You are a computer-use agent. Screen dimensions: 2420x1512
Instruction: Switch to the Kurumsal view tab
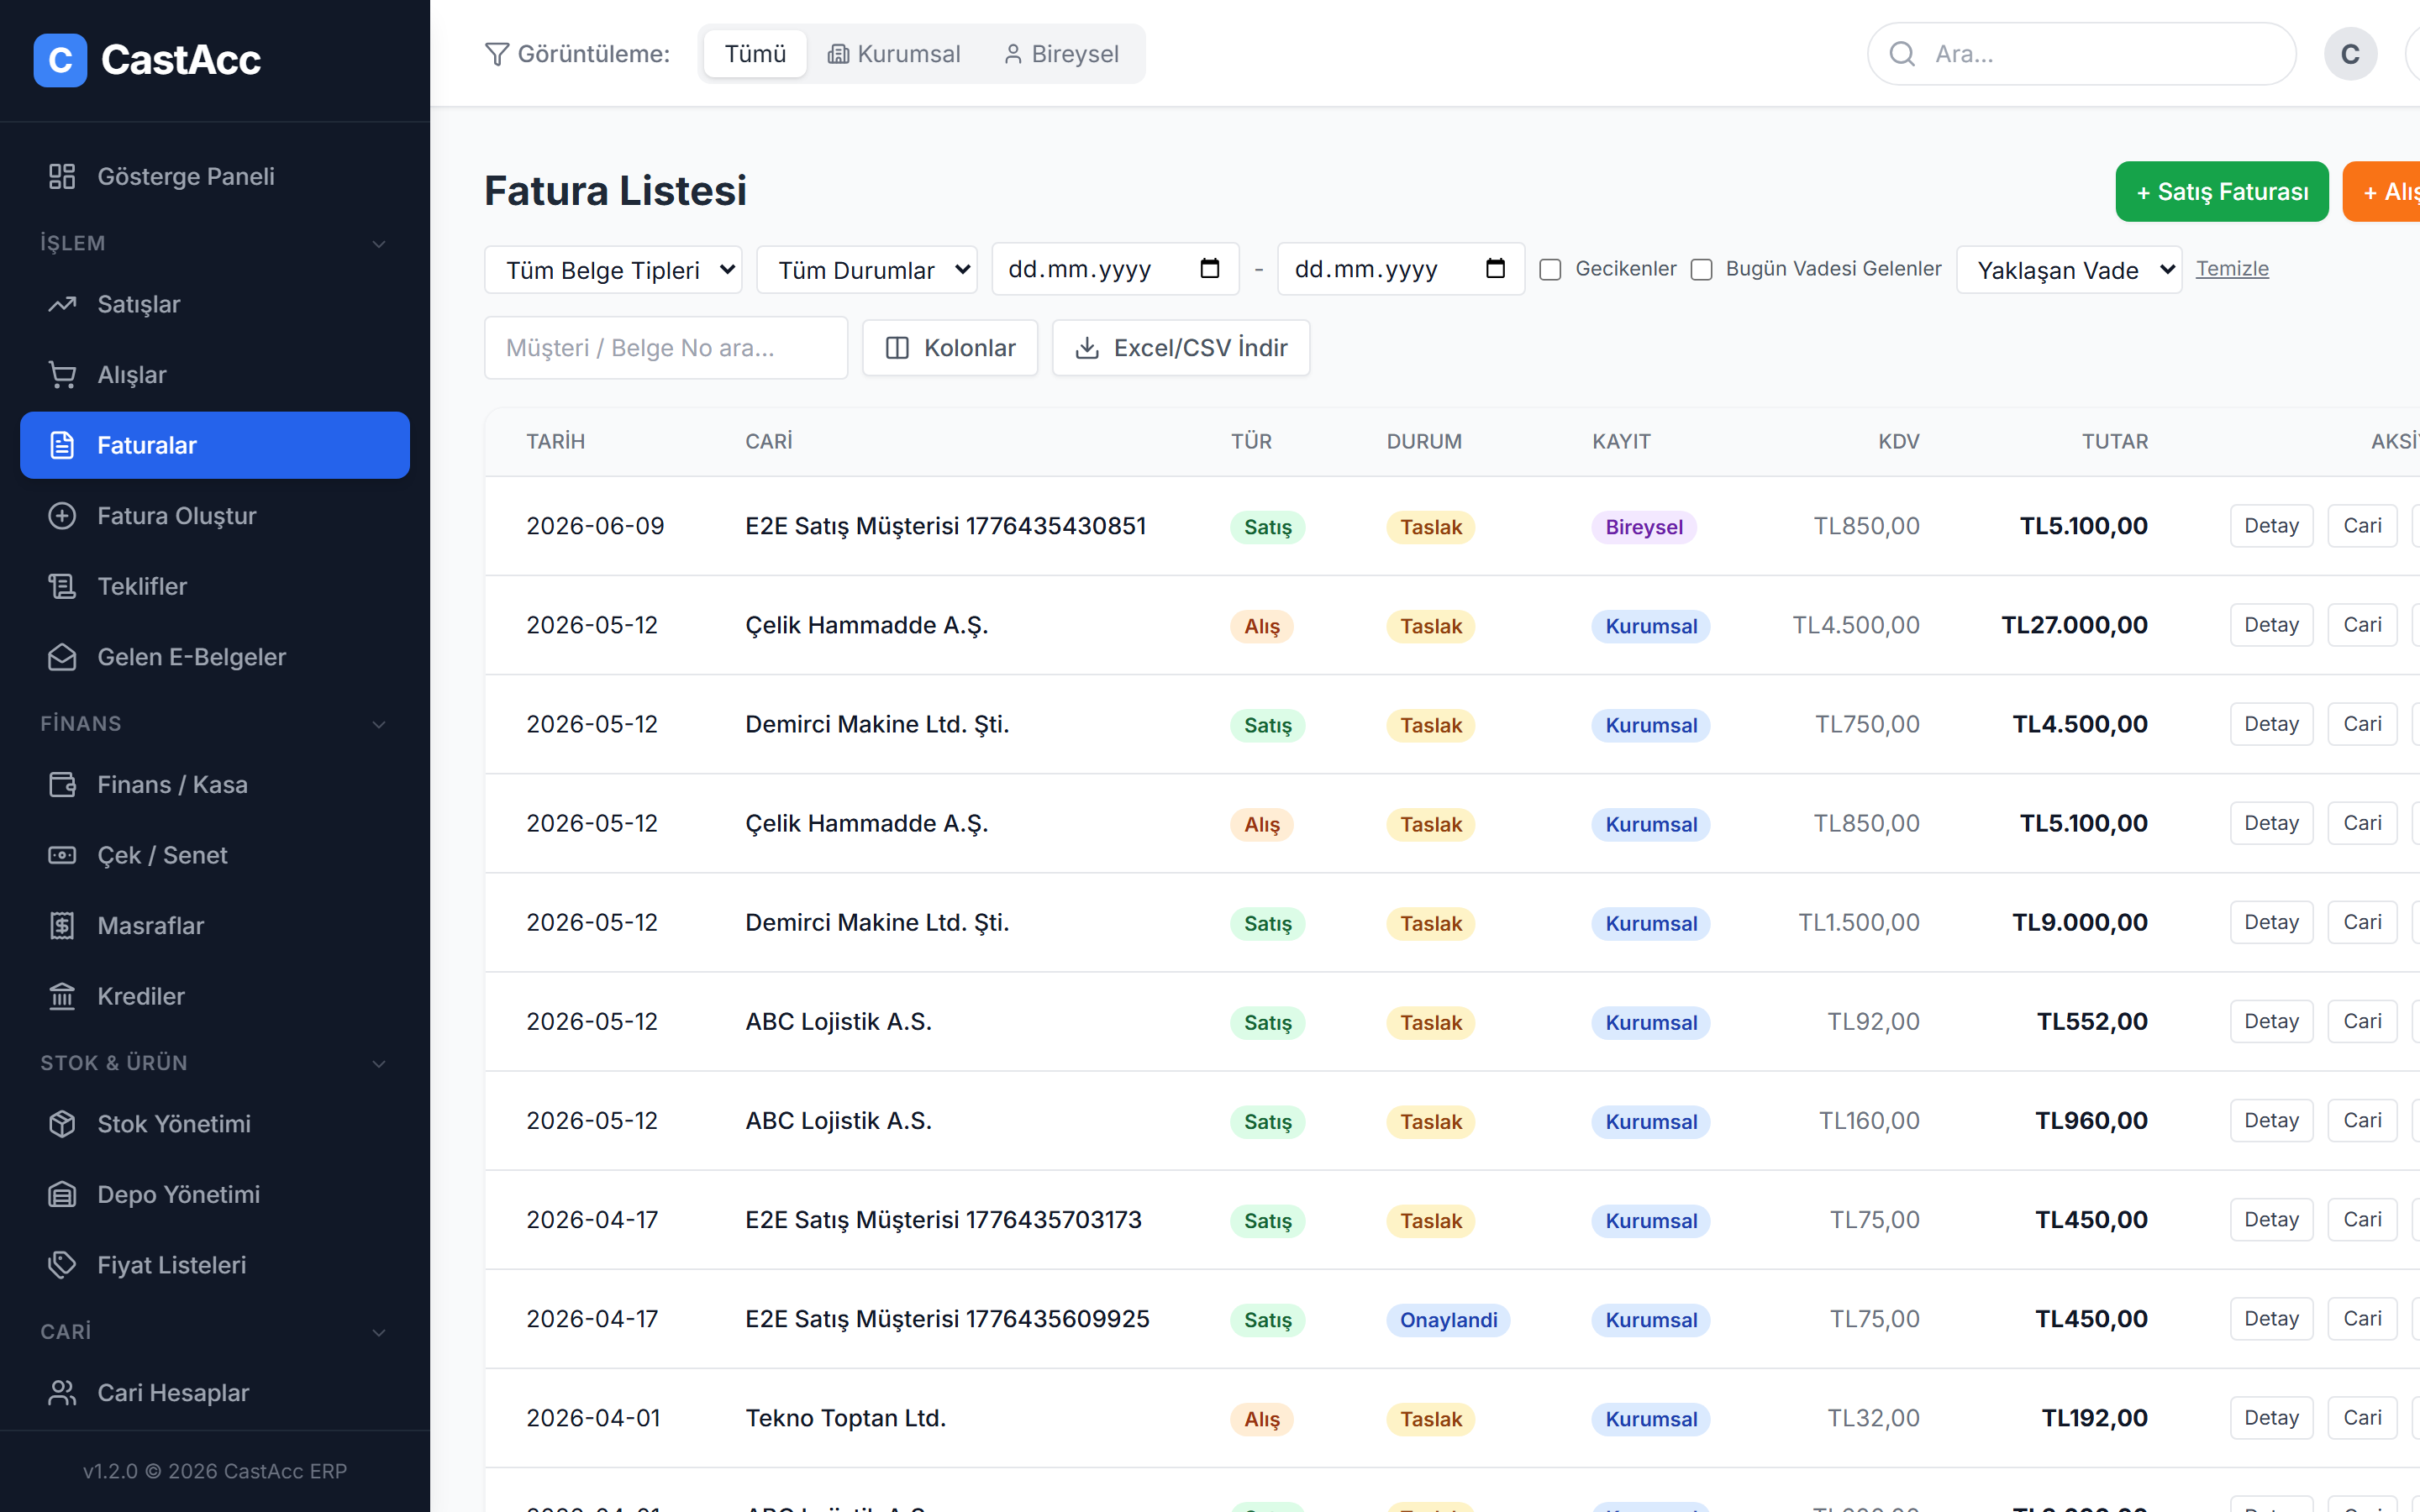[x=894, y=54]
